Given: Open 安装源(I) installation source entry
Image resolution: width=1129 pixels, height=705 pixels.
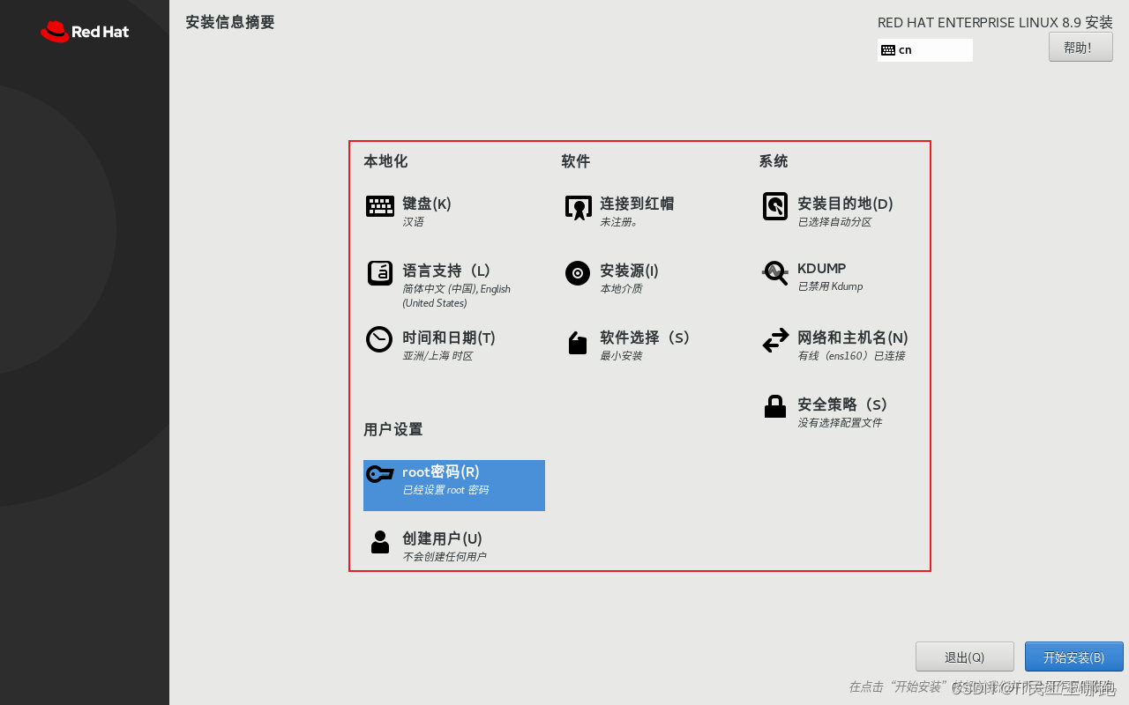Looking at the screenshot, I should (630, 271).
